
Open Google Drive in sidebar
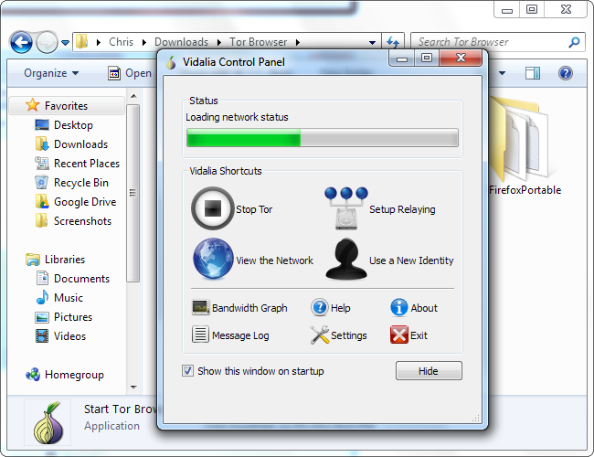click(75, 202)
